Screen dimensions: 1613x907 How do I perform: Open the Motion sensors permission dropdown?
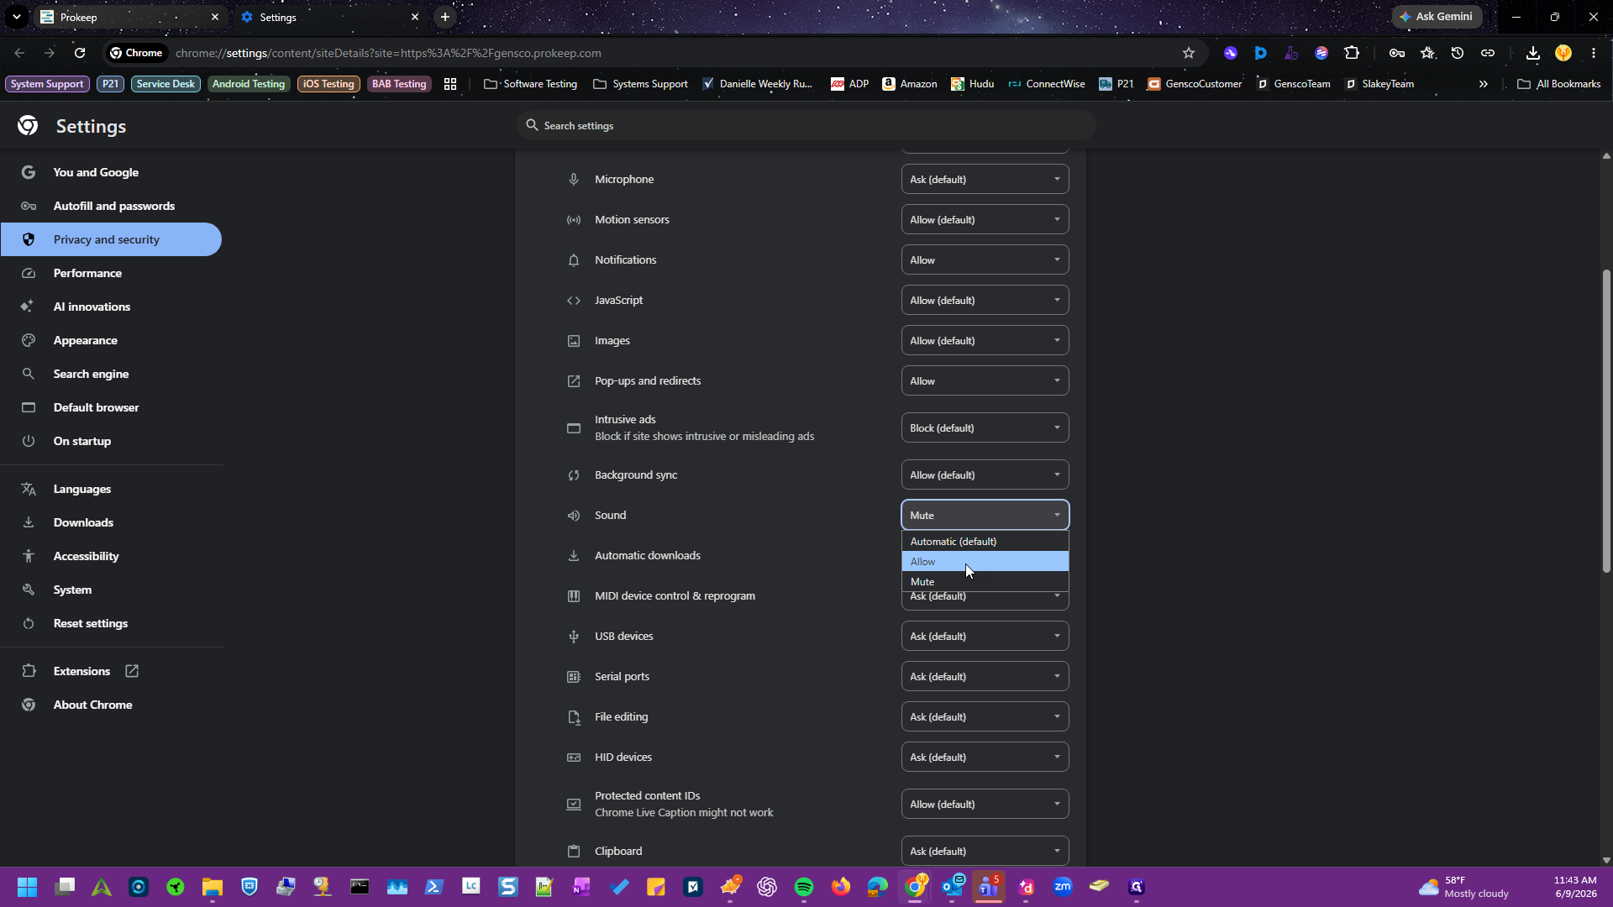[x=985, y=220]
